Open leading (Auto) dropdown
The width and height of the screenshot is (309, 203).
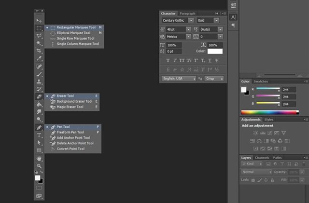(x=220, y=29)
